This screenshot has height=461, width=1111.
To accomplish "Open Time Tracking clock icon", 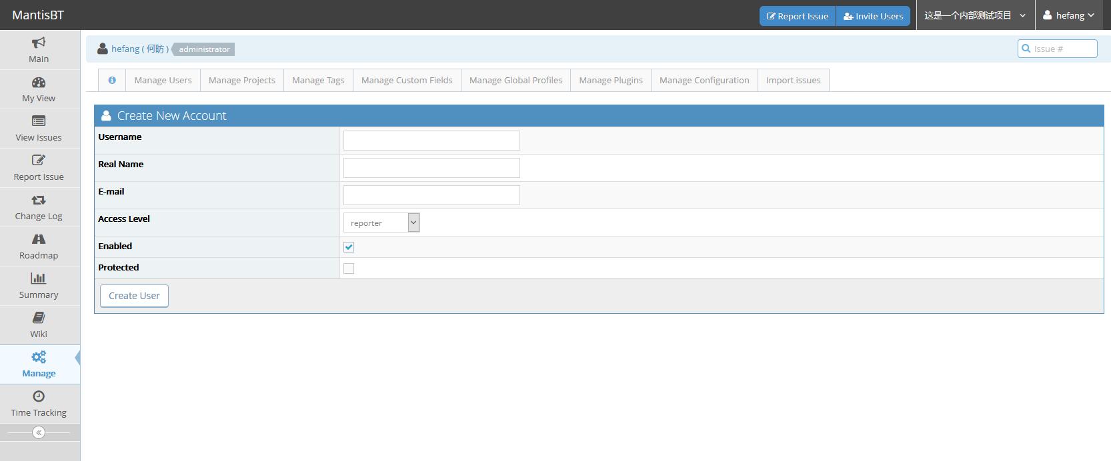I will (x=39, y=396).
